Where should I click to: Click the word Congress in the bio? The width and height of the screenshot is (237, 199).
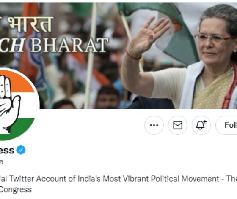(16, 190)
